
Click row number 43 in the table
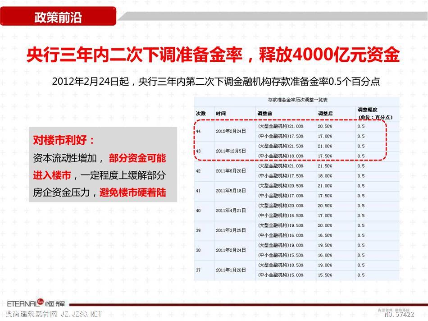click(x=198, y=151)
